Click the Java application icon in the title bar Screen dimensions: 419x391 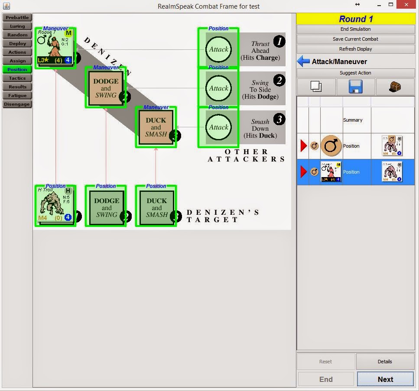pyautogui.click(x=6, y=6)
